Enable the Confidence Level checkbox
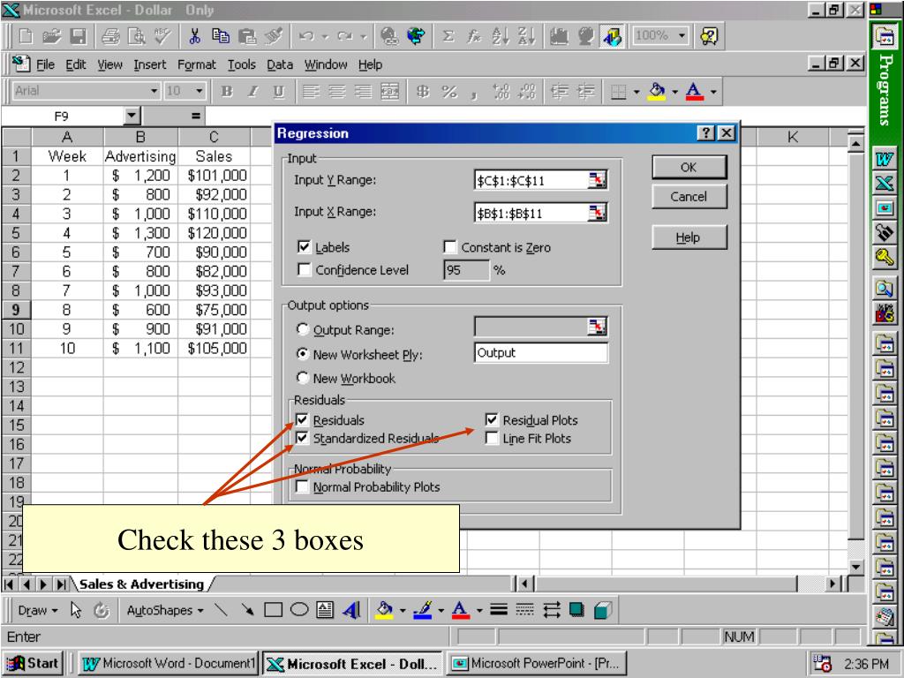The image size is (904, 678). [304, 269]
